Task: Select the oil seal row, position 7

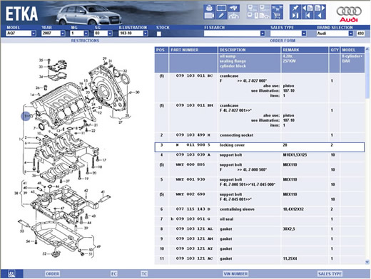Action: tap(260, 219)
